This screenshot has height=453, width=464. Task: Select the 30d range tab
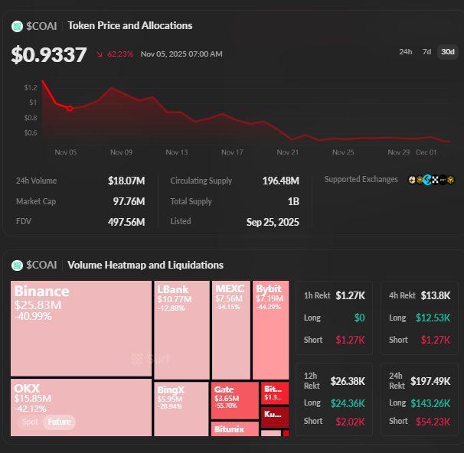(x=448, y=52)
